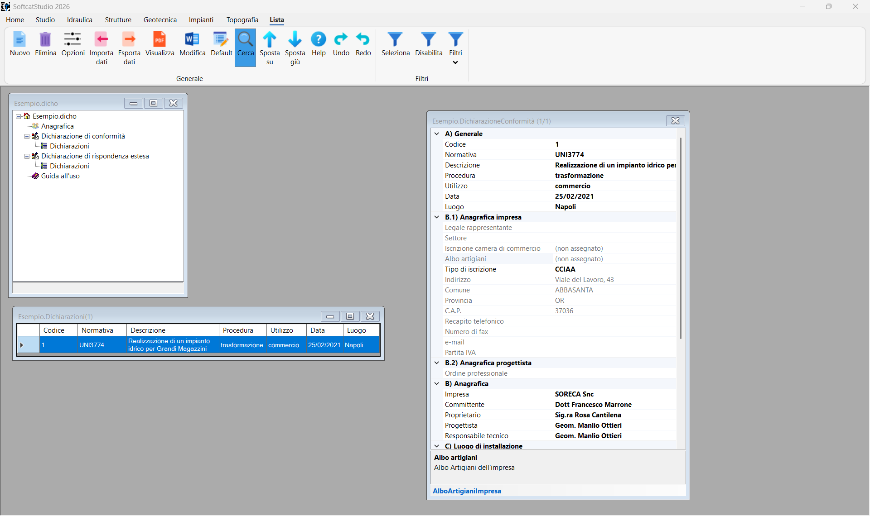Select Dichiarazioni under rispondenza estesa
This screenshot has width=870, height=516.
(x=69, y=166)
